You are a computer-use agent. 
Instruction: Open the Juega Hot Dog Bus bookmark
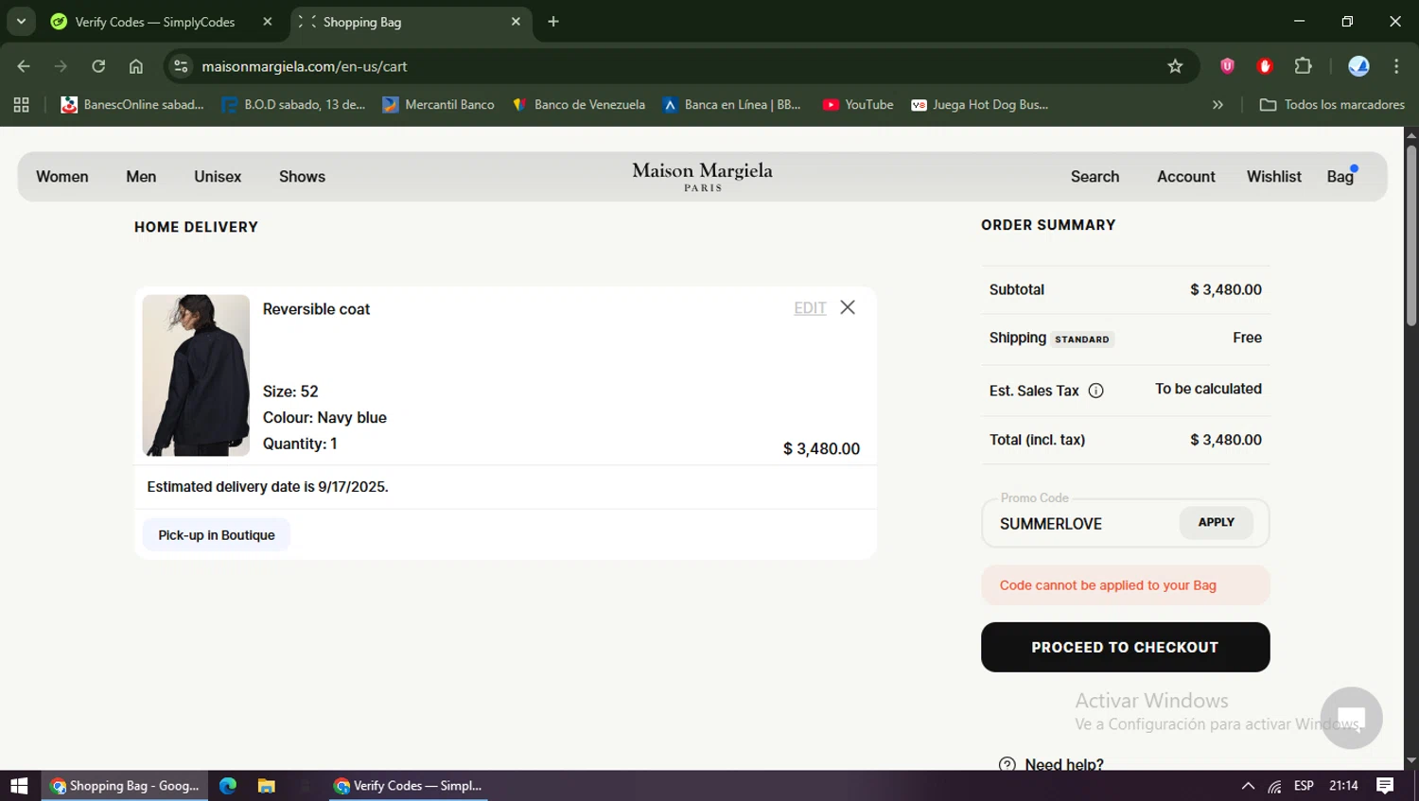pos(979,105)
